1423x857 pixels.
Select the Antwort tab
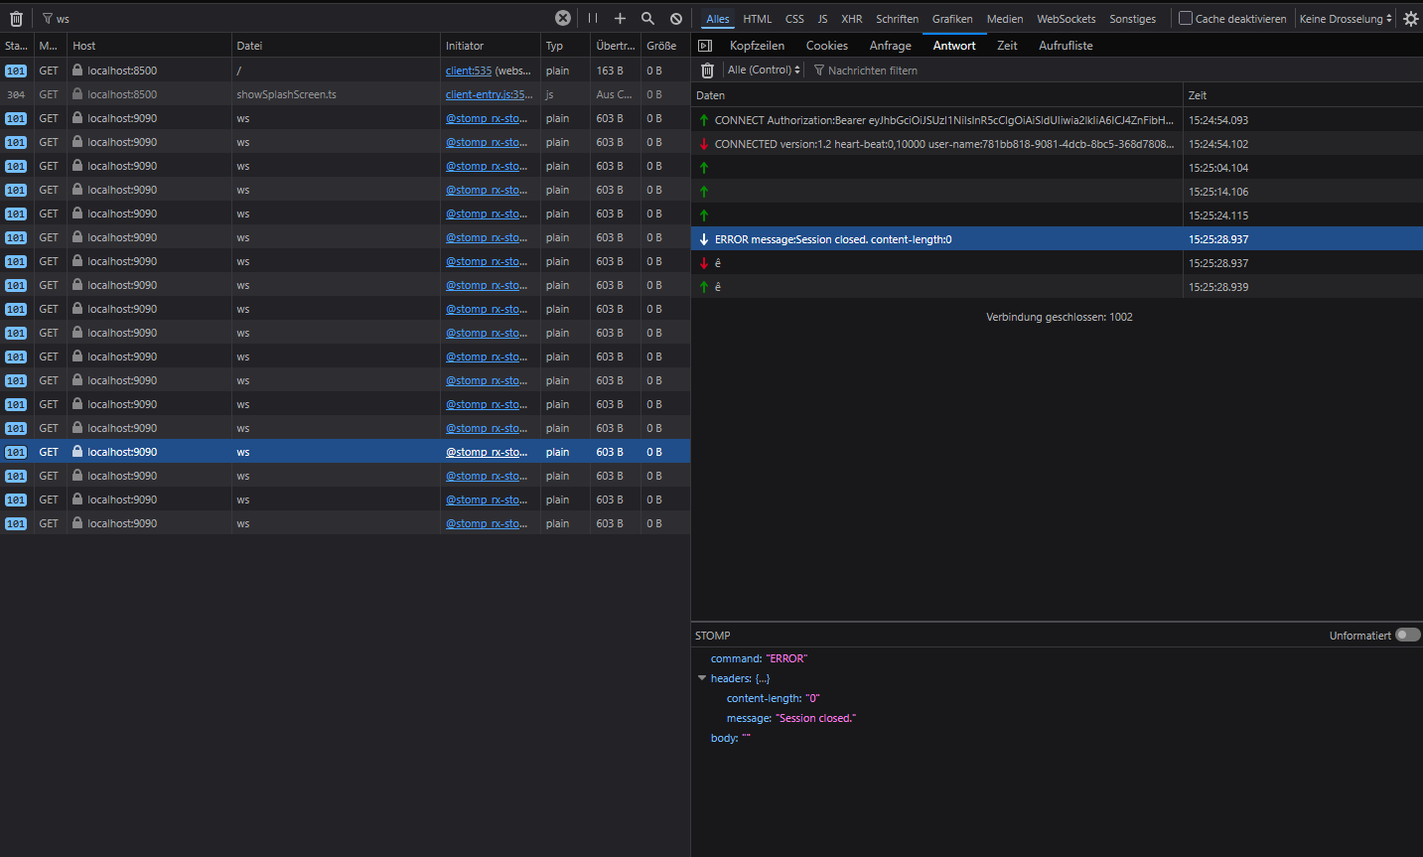[954, 46]
